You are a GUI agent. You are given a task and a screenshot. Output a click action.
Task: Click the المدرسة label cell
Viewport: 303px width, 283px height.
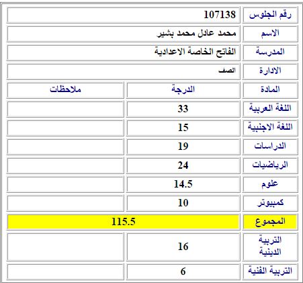pyautogui.click(x=270, y=52)
